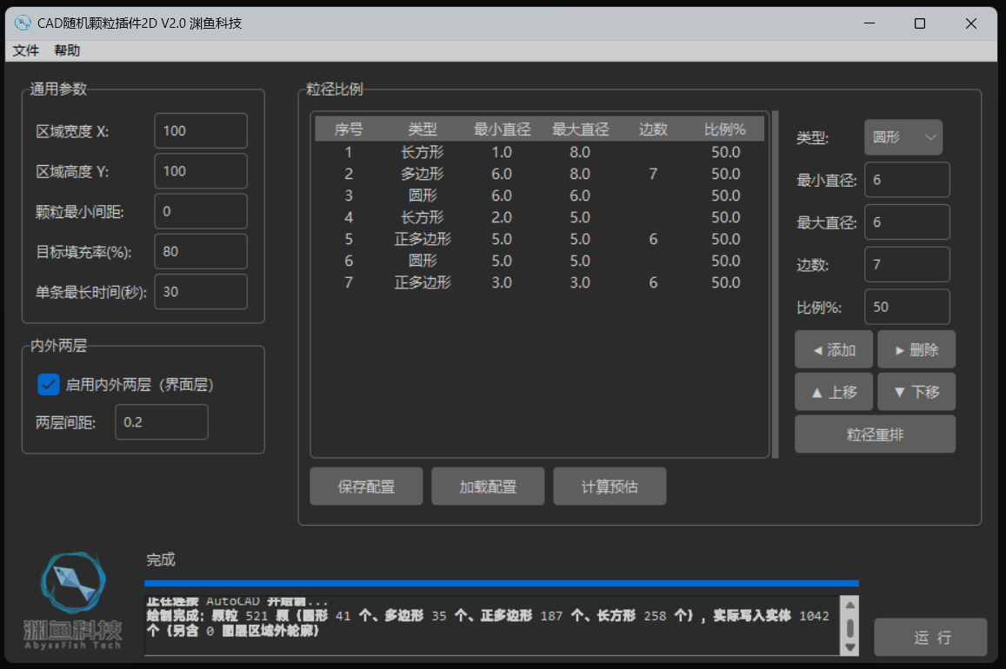Click the 下移 button
1006x669 pixels.
click(x=916, y=392)
